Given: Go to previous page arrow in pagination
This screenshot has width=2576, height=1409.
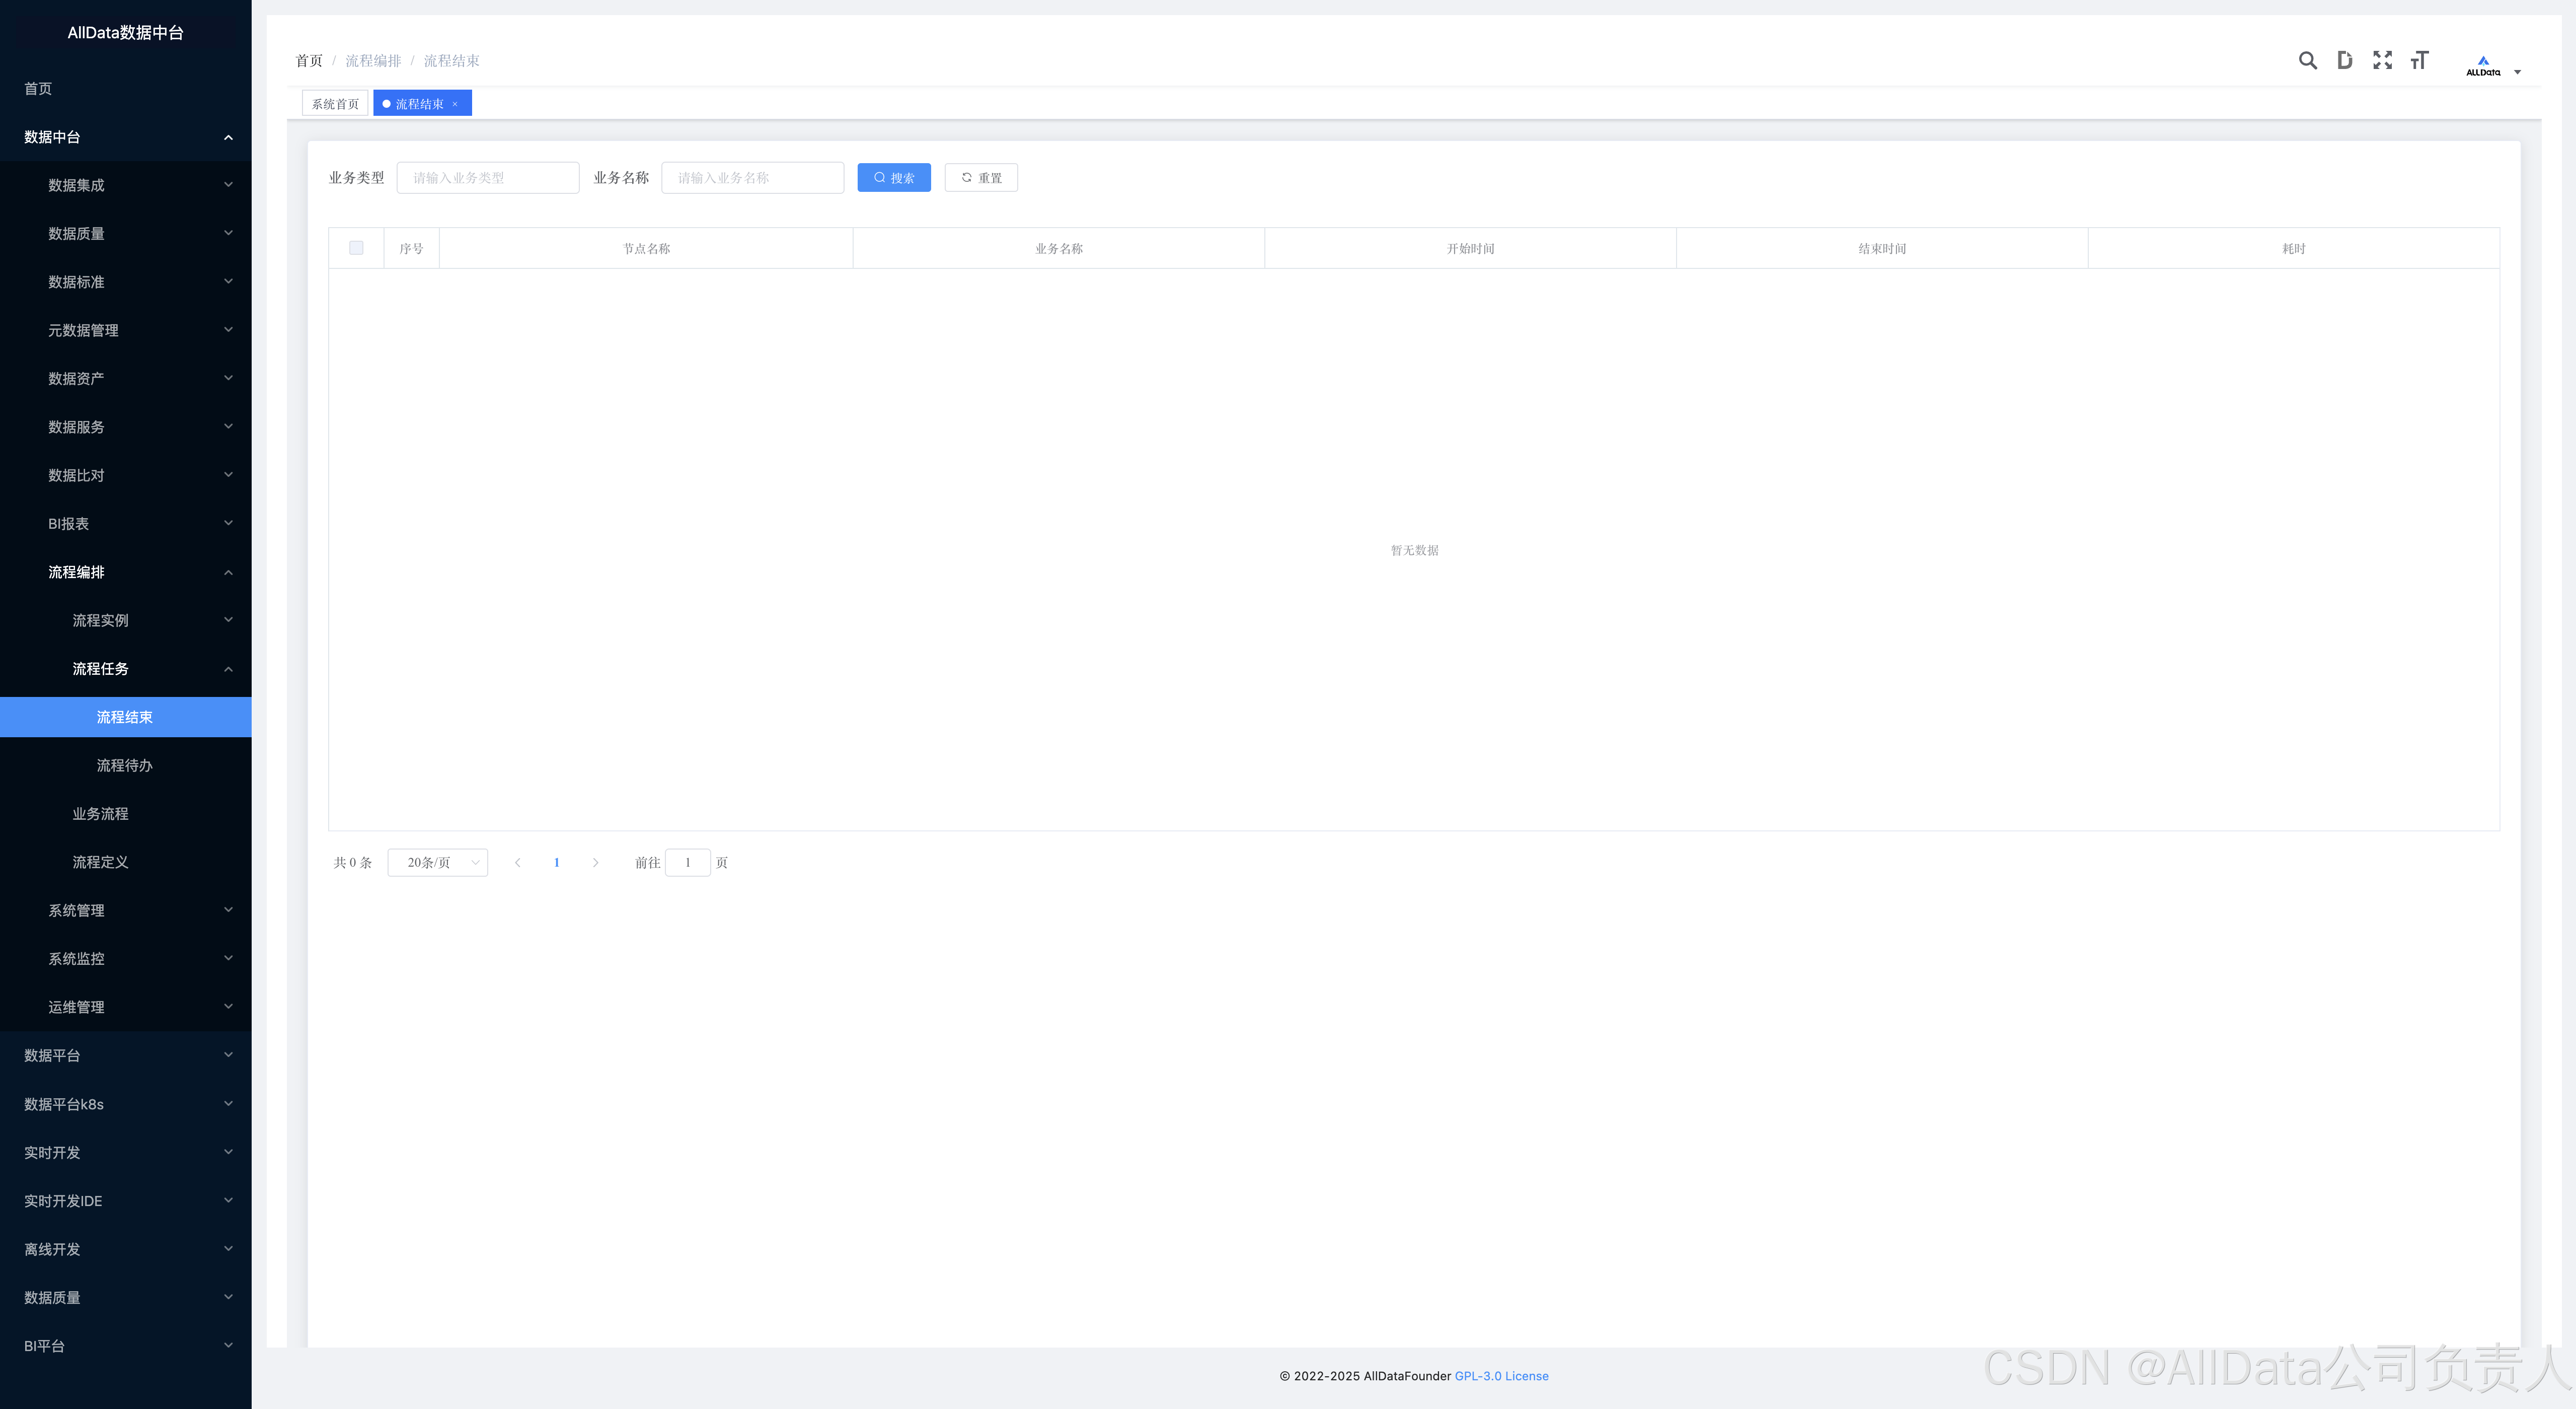Looking at the screenshot, I should (518, 863).
